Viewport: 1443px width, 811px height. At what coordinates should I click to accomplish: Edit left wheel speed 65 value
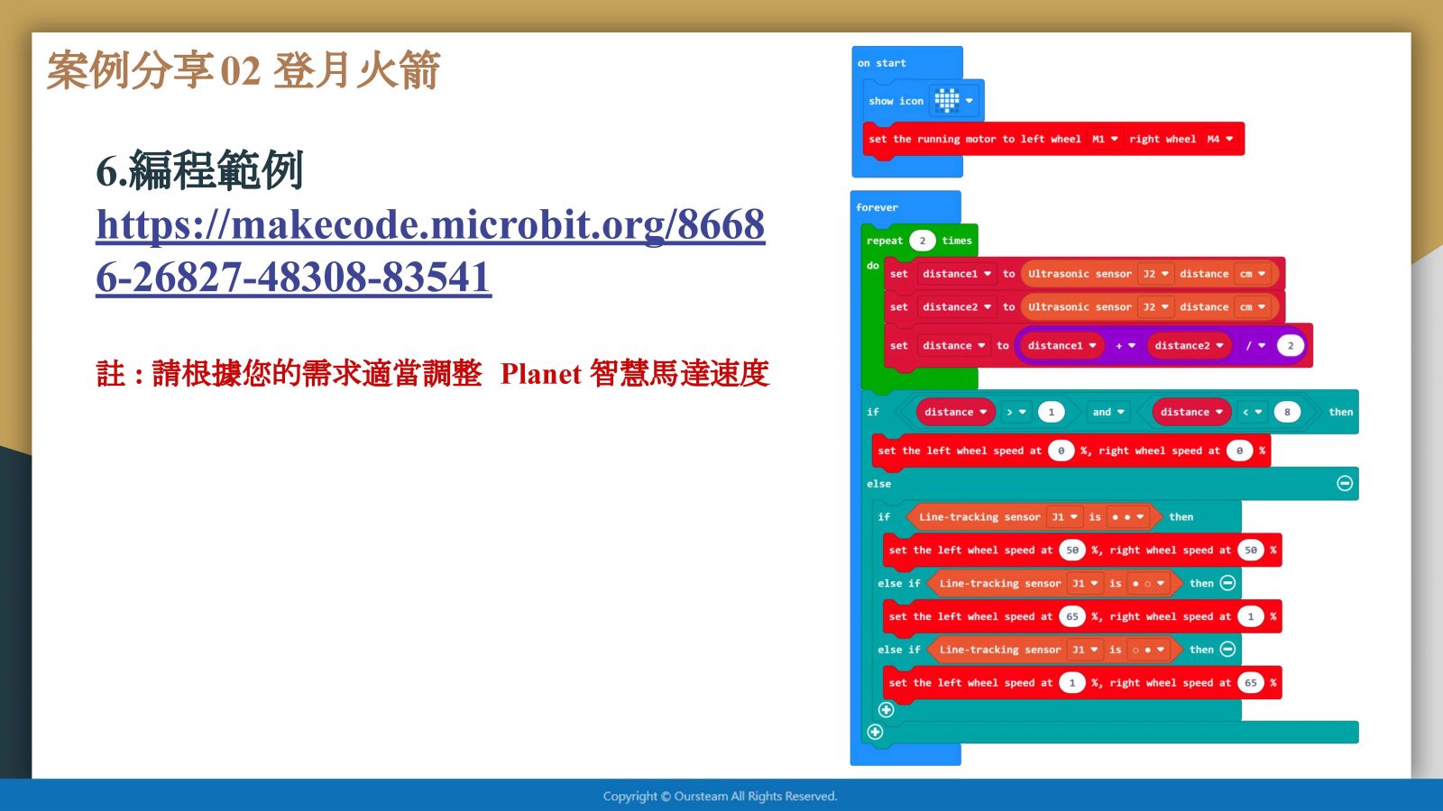point(1072,616)
